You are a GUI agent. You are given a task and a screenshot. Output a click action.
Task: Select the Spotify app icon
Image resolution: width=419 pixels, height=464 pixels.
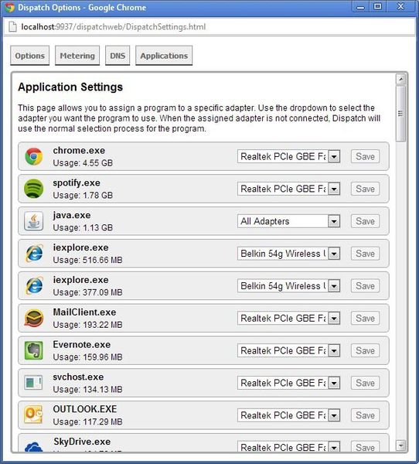pyautogui.click(x=34, y=189)
